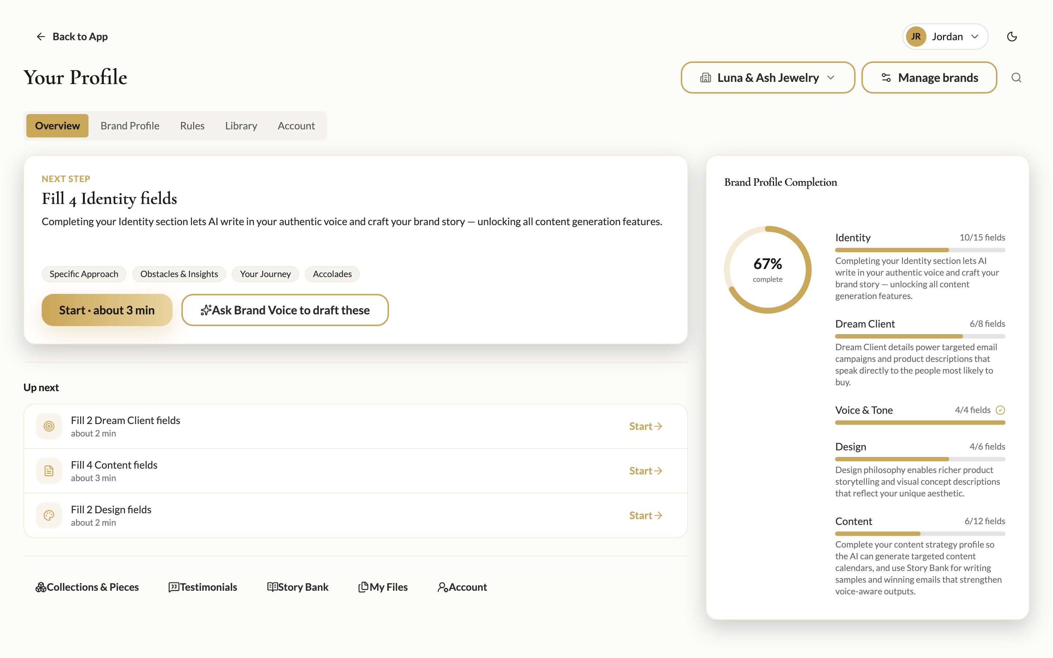Open the Jordan user menu dropdown

click(x=945, y=37)
